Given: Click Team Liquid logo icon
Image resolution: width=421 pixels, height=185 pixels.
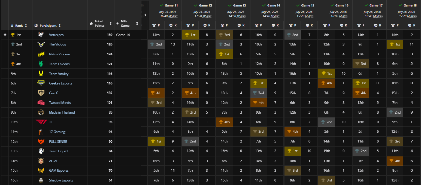Looking at the screenshot, I should (x=41, y=151).
